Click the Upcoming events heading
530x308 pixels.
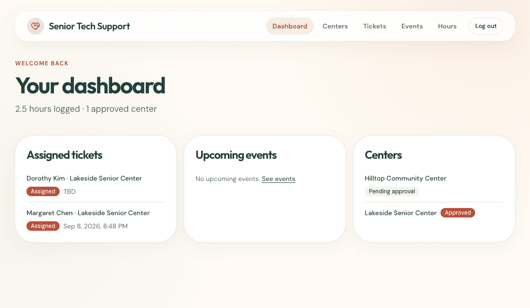pos(236,155)
